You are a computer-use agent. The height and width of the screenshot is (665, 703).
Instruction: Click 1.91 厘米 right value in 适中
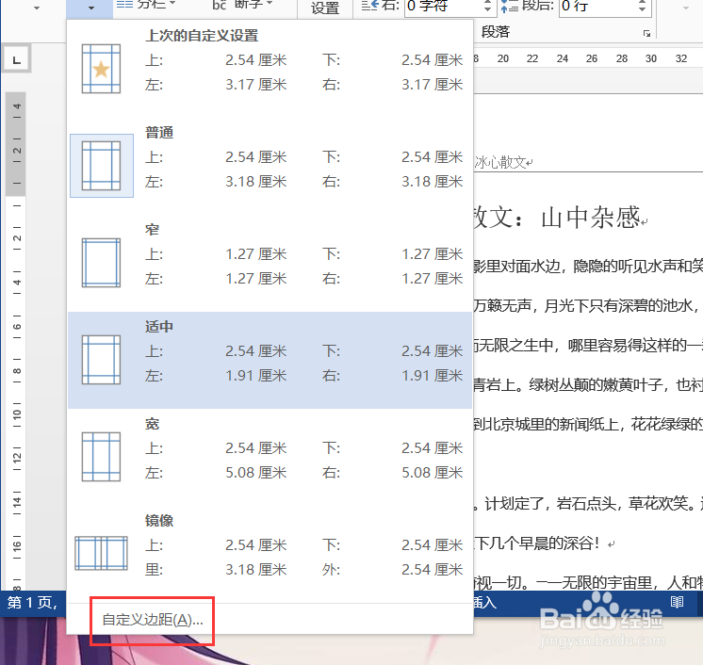pyautogui.click(x=433, y=376)
